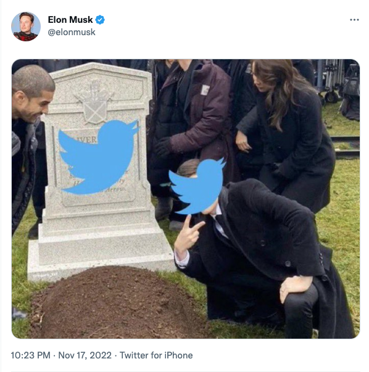Viewport: 369px width, 372px height.
Task: Click the Elon Musk display name
Action: [x=70, y=20]
